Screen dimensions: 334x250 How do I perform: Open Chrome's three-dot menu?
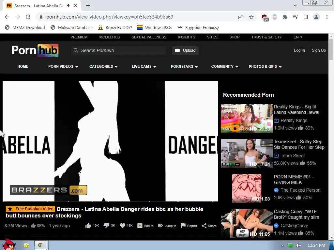click(327, 17)
